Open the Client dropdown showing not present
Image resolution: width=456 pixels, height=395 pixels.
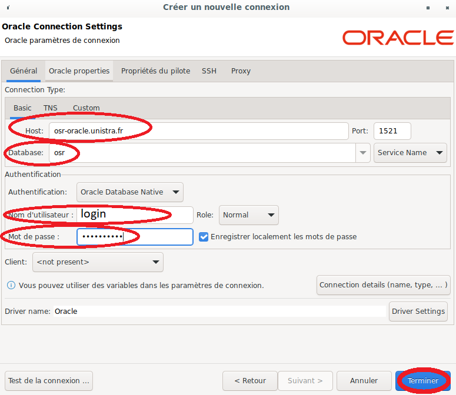click(x=98, y=262)
